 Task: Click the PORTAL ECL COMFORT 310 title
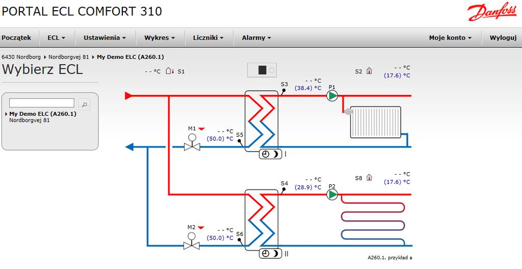coord(82,11)
